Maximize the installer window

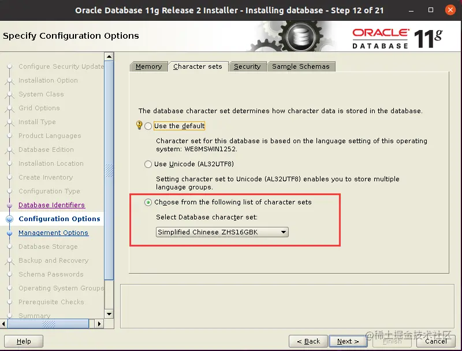pos(431,10)
